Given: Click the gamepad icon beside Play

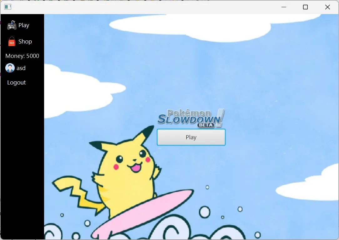Looking at the screenshot, I should (12, 25).
